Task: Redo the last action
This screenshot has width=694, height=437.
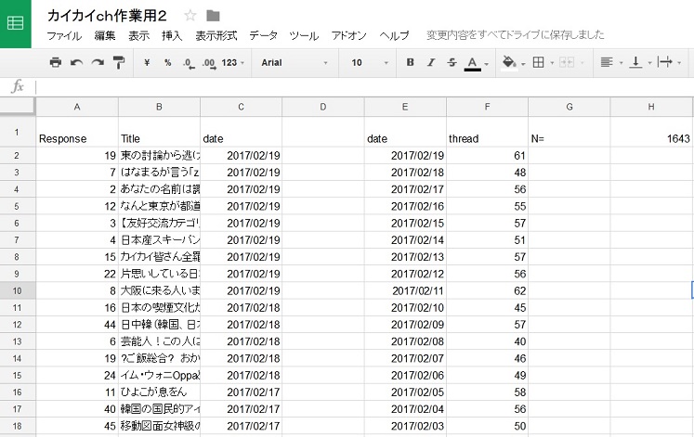Action: click(97, 62)
